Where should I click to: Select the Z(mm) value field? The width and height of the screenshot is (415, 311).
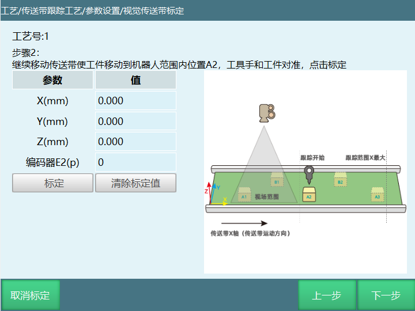(x=135, y=142)
